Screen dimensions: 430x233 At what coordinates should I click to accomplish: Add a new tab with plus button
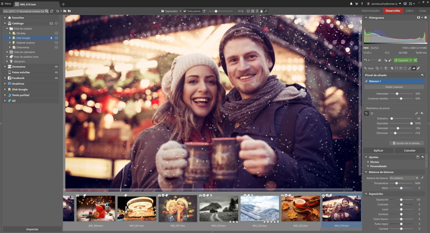[64, 4]
